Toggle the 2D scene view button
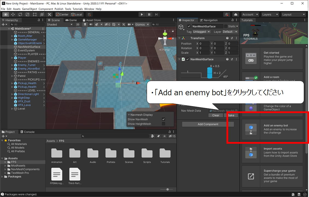The height and width of the screenshot is (197, 309). (78, 24)
